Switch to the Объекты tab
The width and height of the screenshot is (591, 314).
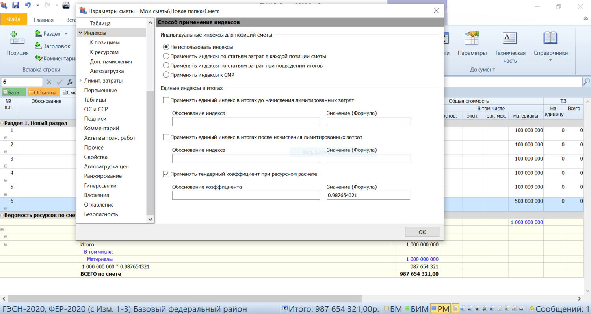point(43,92)
